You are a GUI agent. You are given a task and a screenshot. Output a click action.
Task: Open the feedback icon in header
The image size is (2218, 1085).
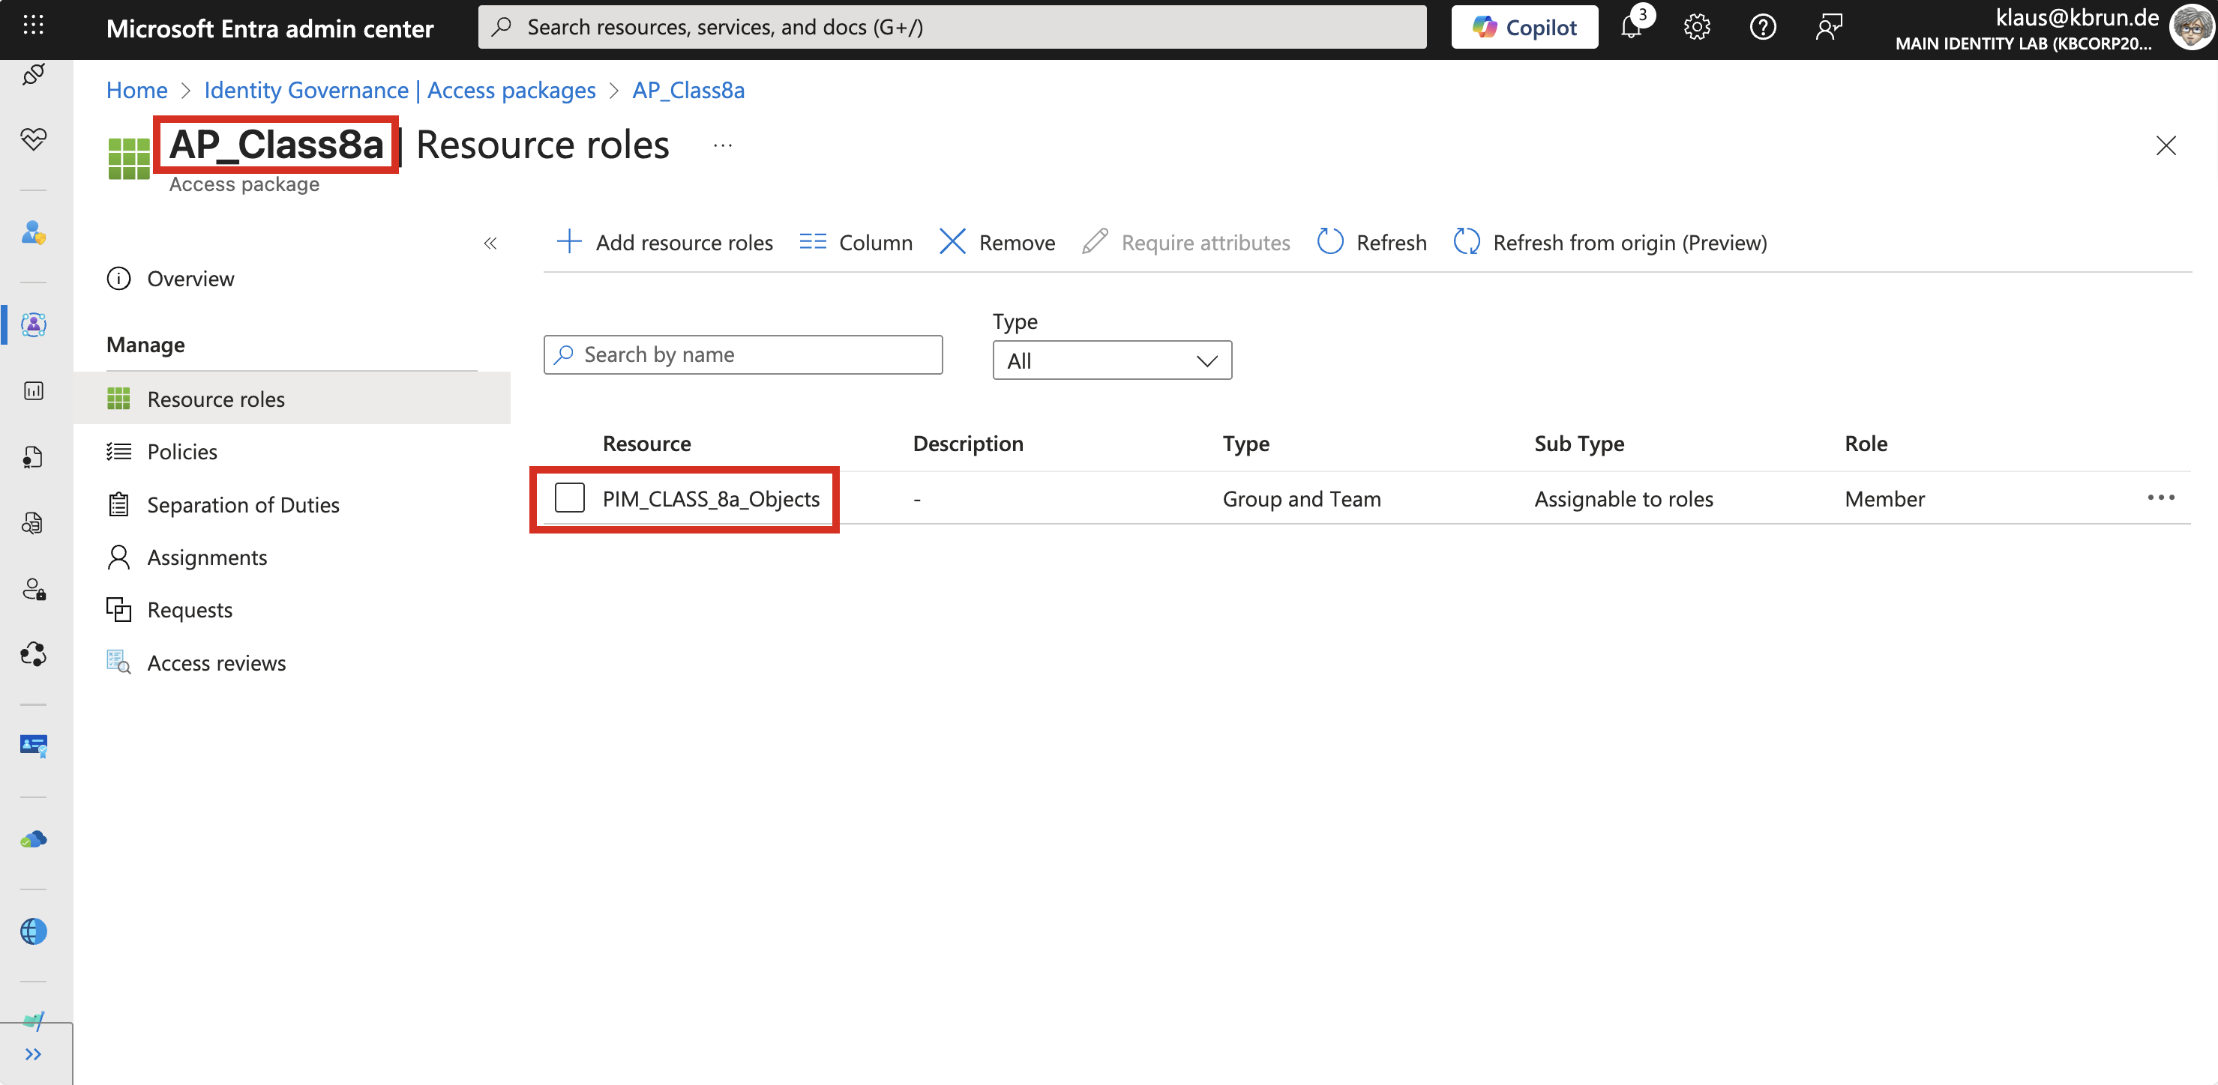1828,28
